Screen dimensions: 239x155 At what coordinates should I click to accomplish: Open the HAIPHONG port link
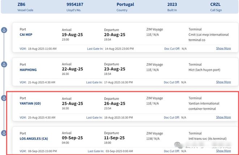(28, 70)
